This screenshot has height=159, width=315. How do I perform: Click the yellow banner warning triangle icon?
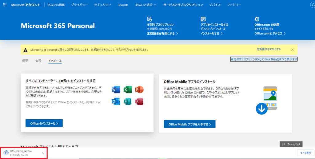click(26, 50)
